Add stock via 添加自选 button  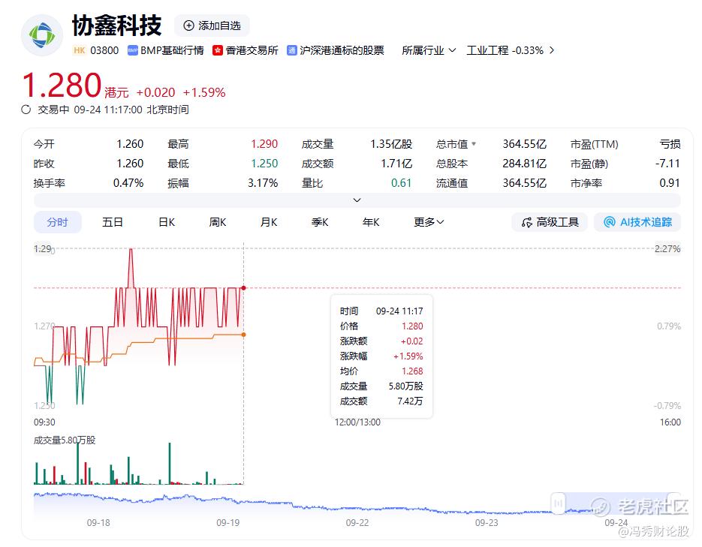pyautogui.click(x=212, y=26)
